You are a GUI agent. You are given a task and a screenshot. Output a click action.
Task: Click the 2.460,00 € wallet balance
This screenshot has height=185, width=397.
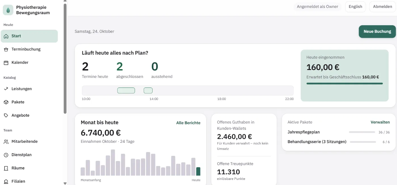(235, 137)
